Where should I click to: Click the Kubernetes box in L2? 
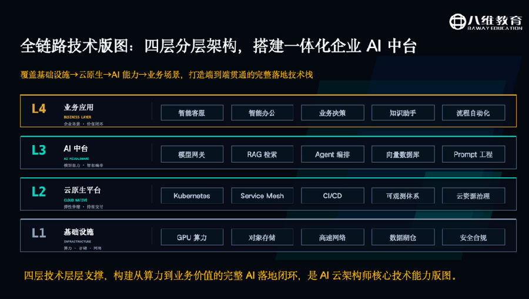tap(192, 196)
